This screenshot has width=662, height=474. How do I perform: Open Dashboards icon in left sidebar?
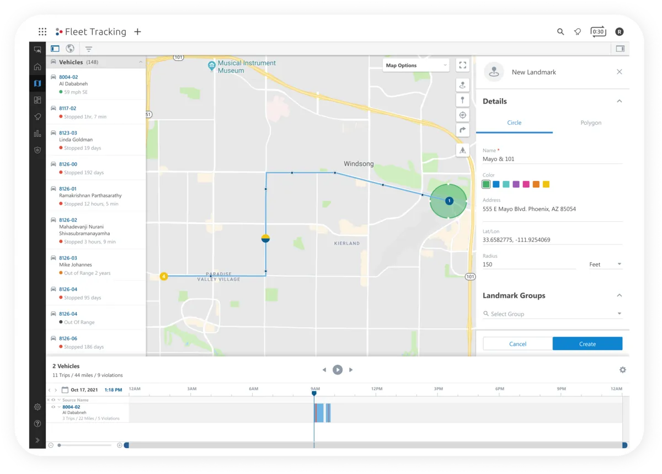coord(38,100)
